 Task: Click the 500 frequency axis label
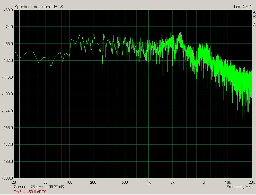(x=125, y=182)
